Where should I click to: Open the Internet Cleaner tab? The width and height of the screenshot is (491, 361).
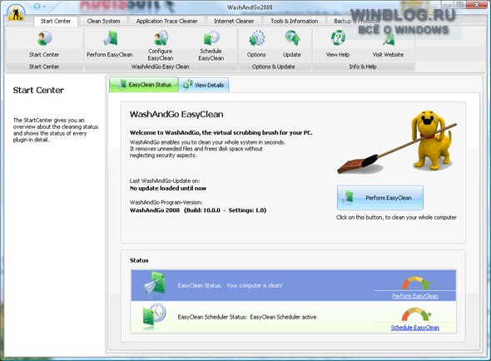coord(234,21)
